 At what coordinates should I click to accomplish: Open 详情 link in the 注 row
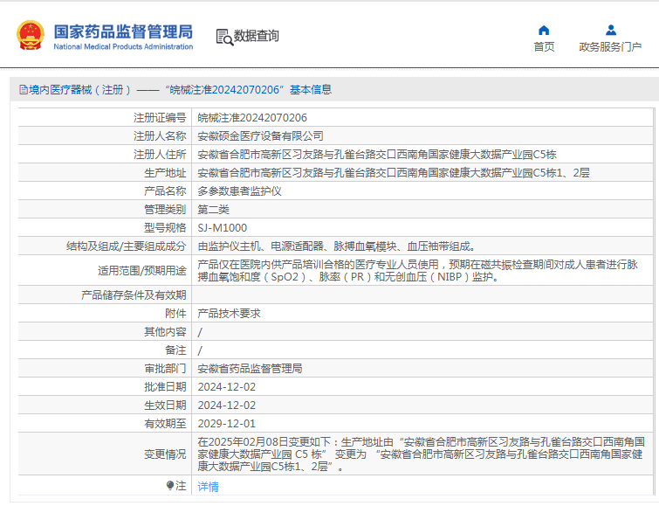(208, 487)
